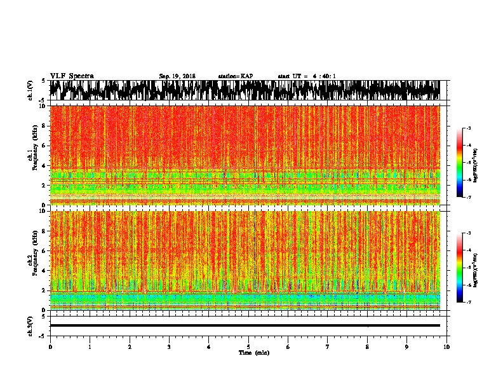Click the ch.1 black waveform trace panel
Image resolution: width=503 pixels, height=389 pixels.
(245, 90)
